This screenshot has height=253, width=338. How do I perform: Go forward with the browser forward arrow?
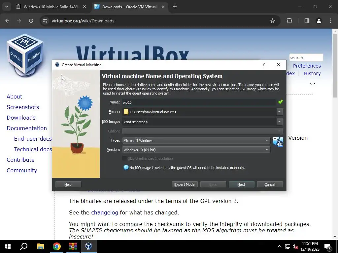(x=19, y=21)
